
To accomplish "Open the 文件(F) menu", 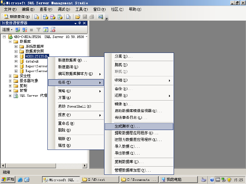I will point(10,9).
